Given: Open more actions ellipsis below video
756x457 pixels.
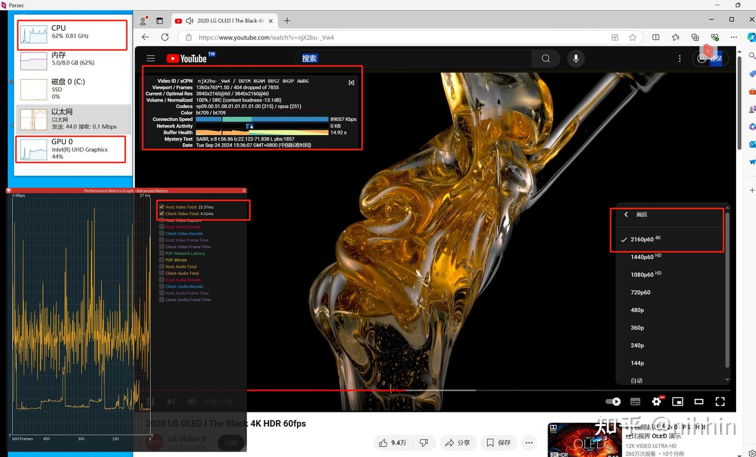Looking at the screenshot, I should click(x=529, y=443).
